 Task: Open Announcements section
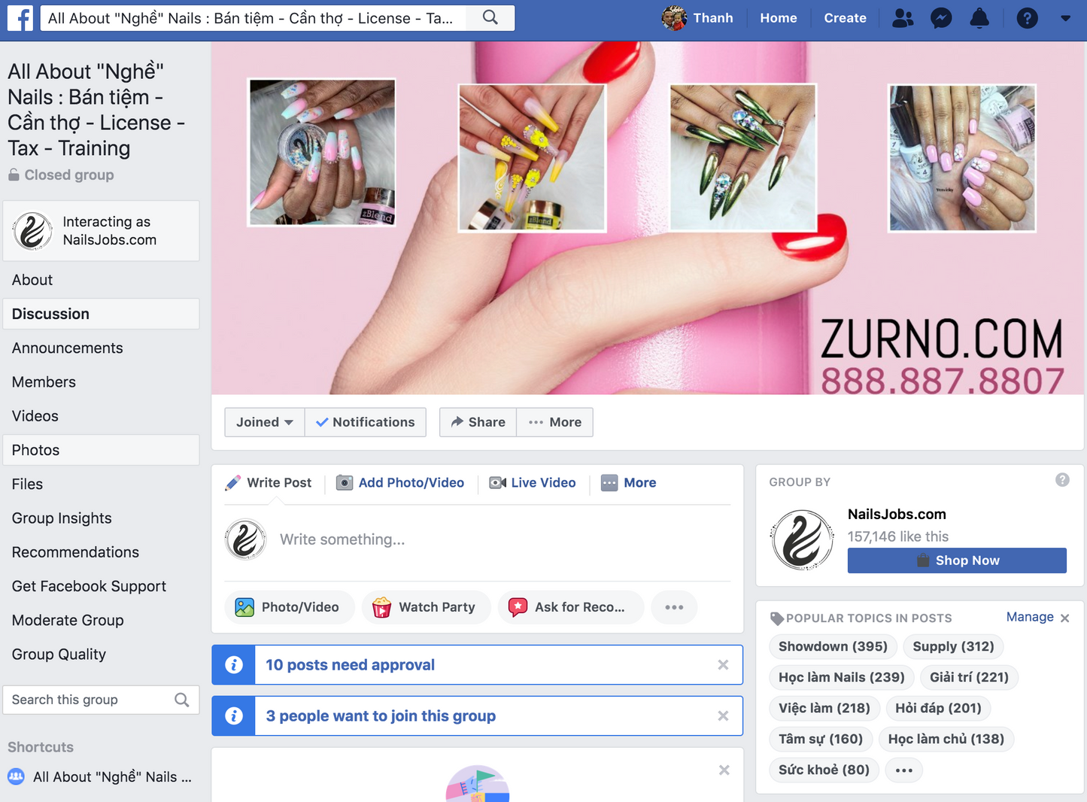[x=101, y=348]
